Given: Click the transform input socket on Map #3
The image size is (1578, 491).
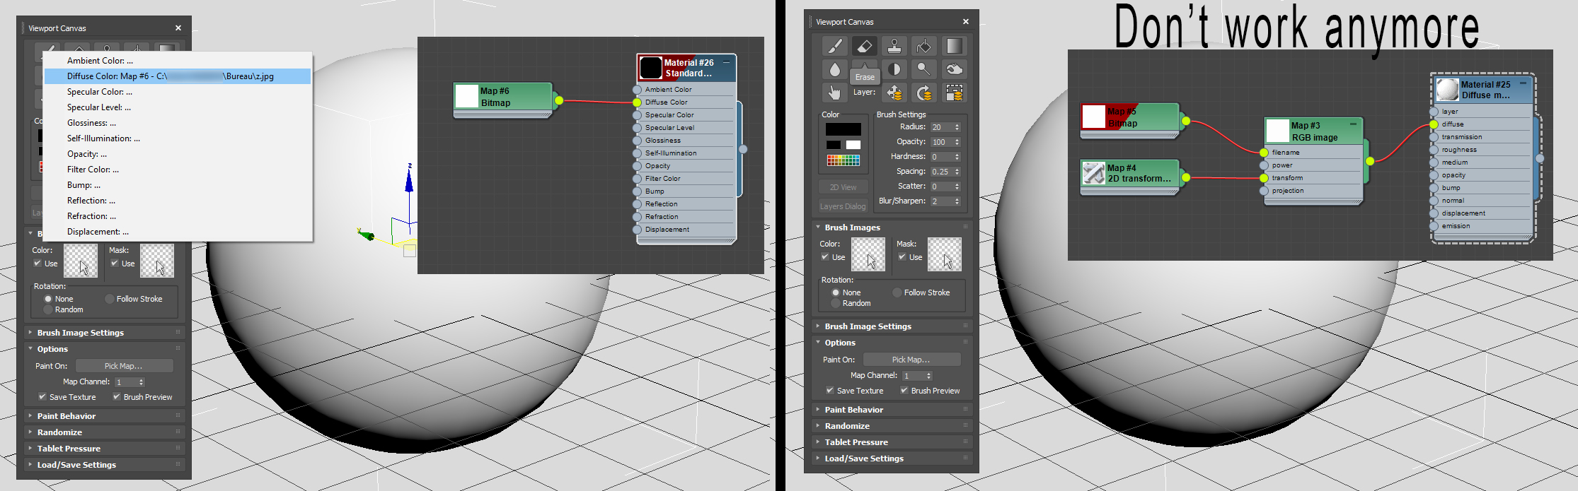Looking at the screenshot, I should tap(1264, 178).
